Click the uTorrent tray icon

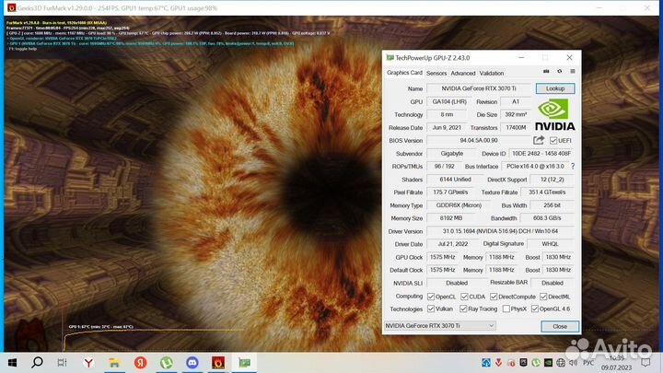536,363
